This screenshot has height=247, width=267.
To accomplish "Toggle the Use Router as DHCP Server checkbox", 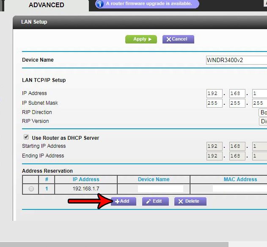I will (26, 137).
